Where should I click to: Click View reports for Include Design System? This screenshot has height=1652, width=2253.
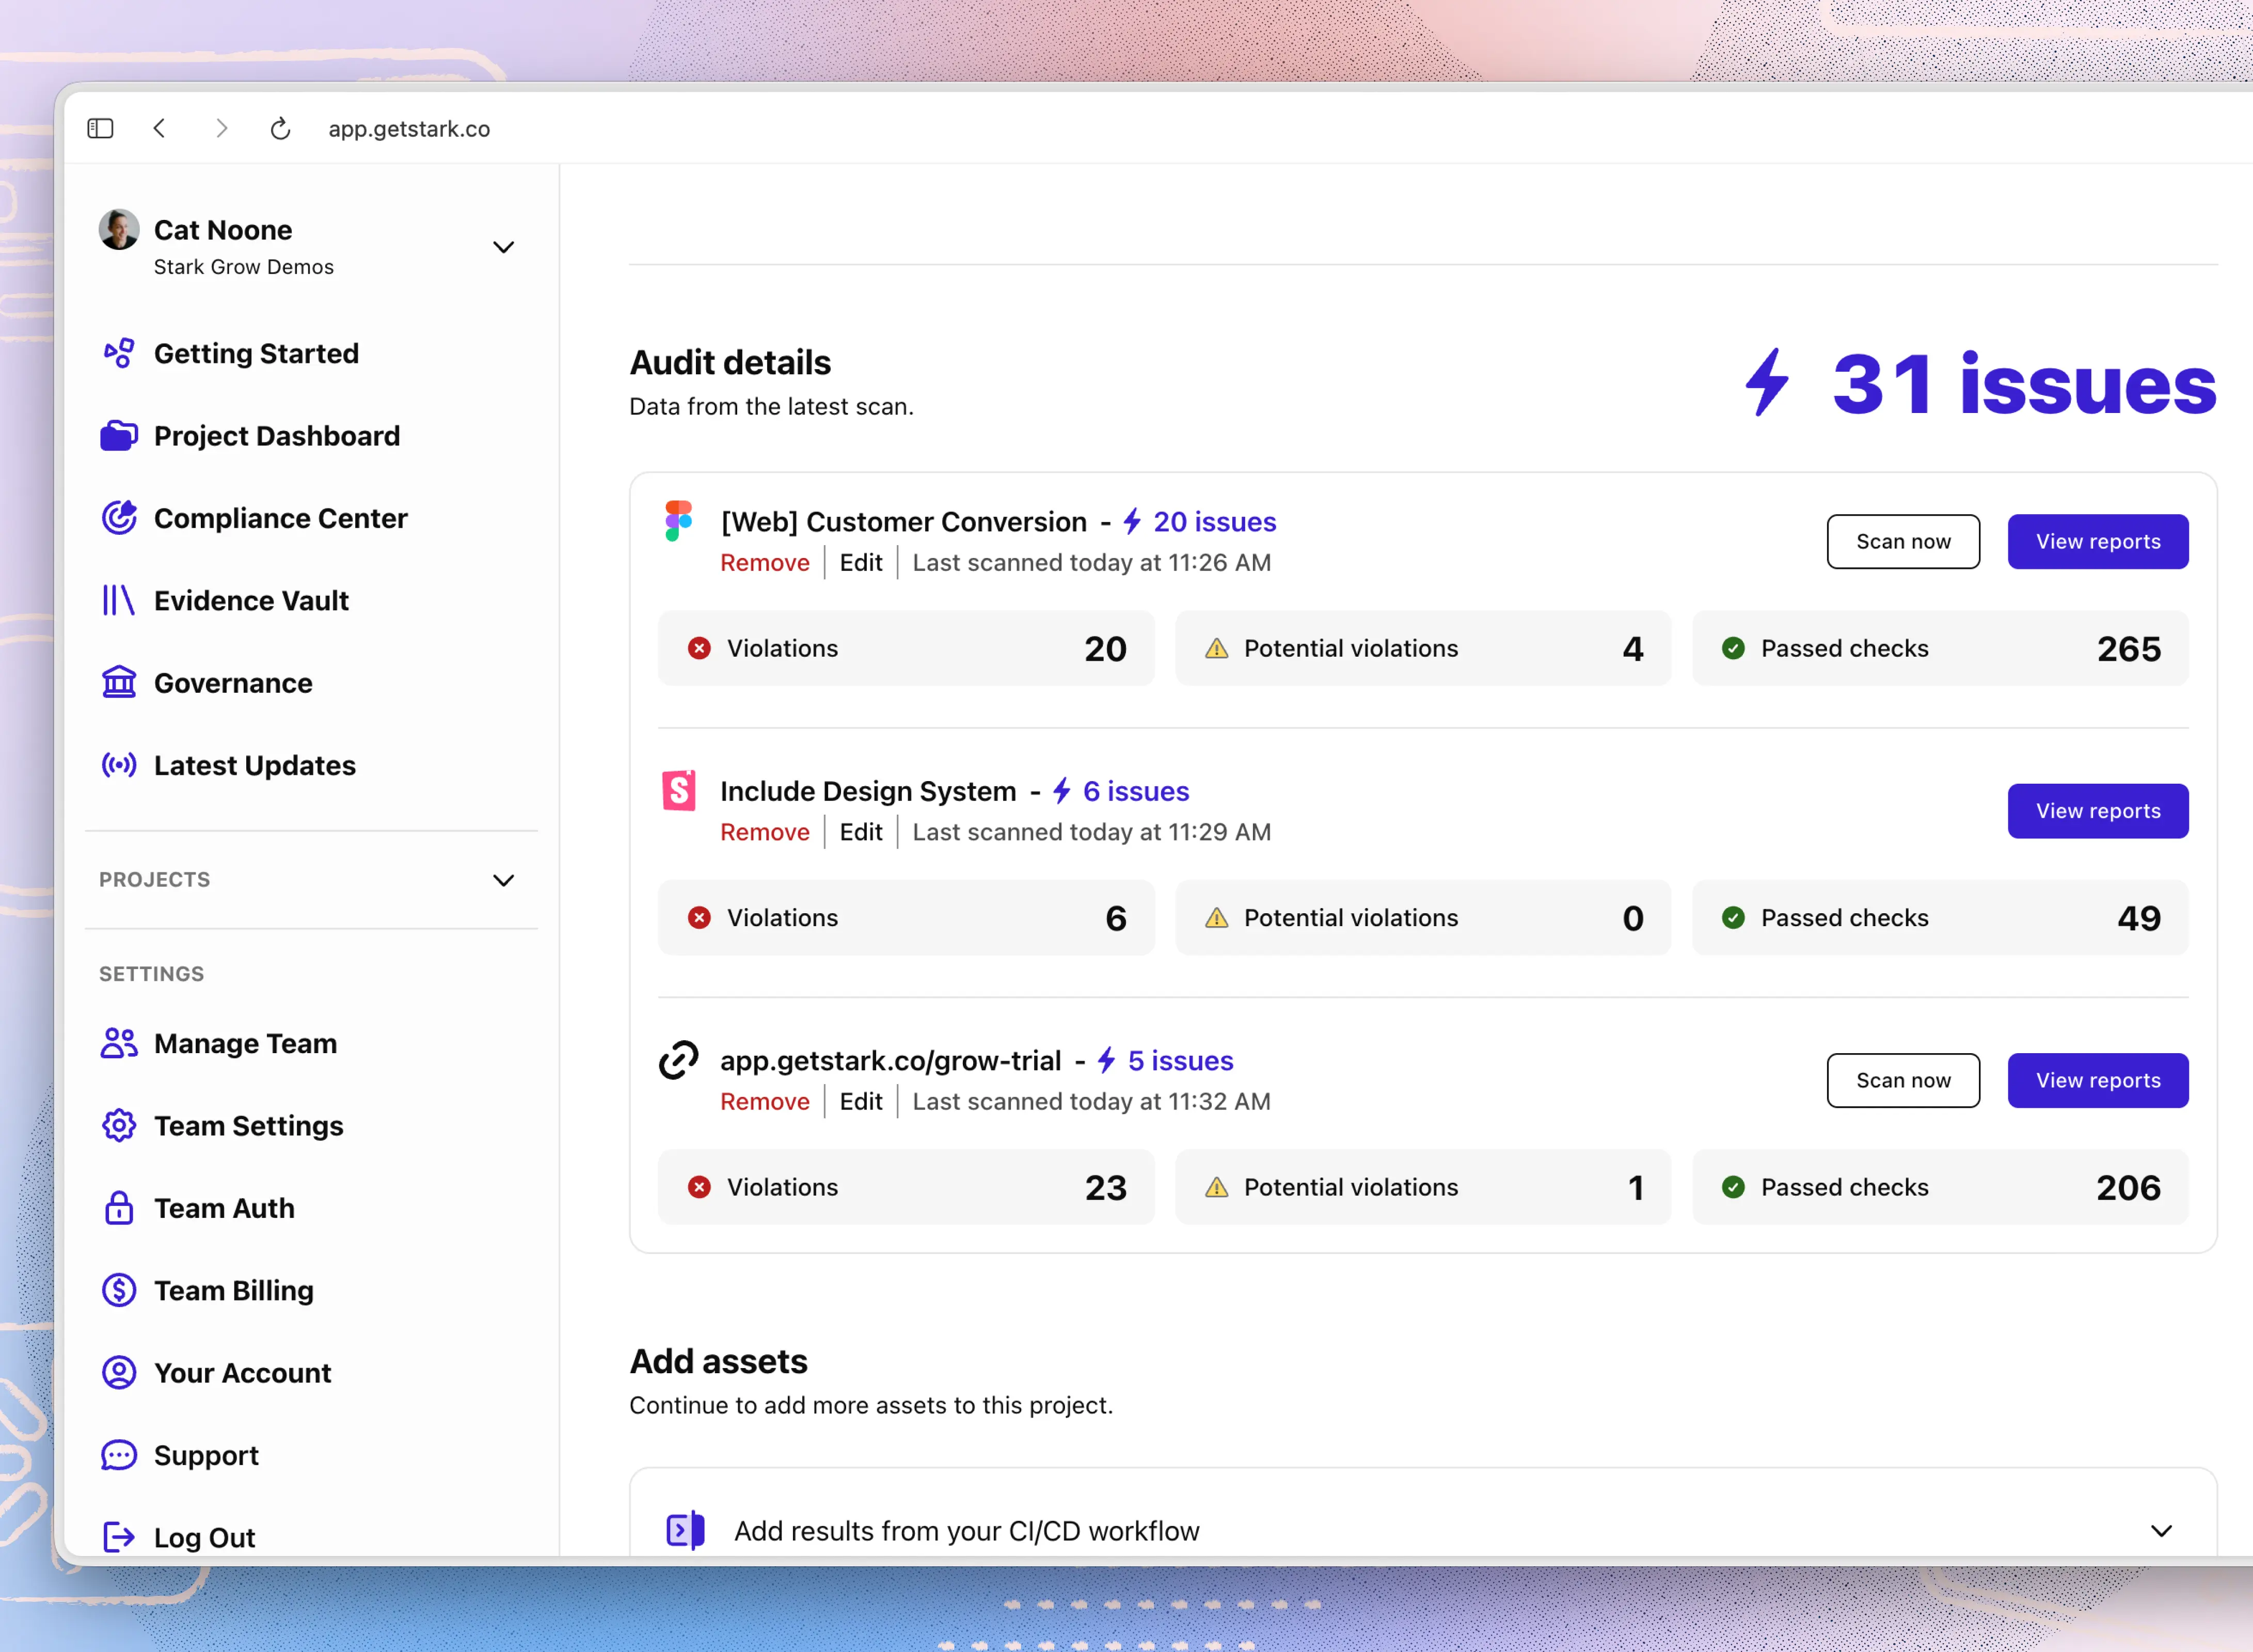click(2097, 811)
